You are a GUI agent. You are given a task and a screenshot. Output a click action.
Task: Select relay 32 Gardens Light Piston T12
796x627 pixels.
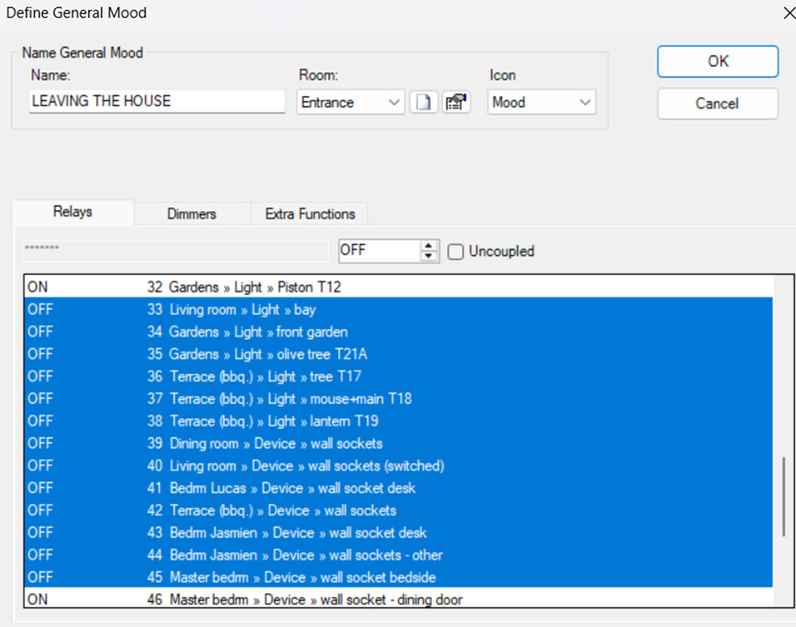pos(254,287)
